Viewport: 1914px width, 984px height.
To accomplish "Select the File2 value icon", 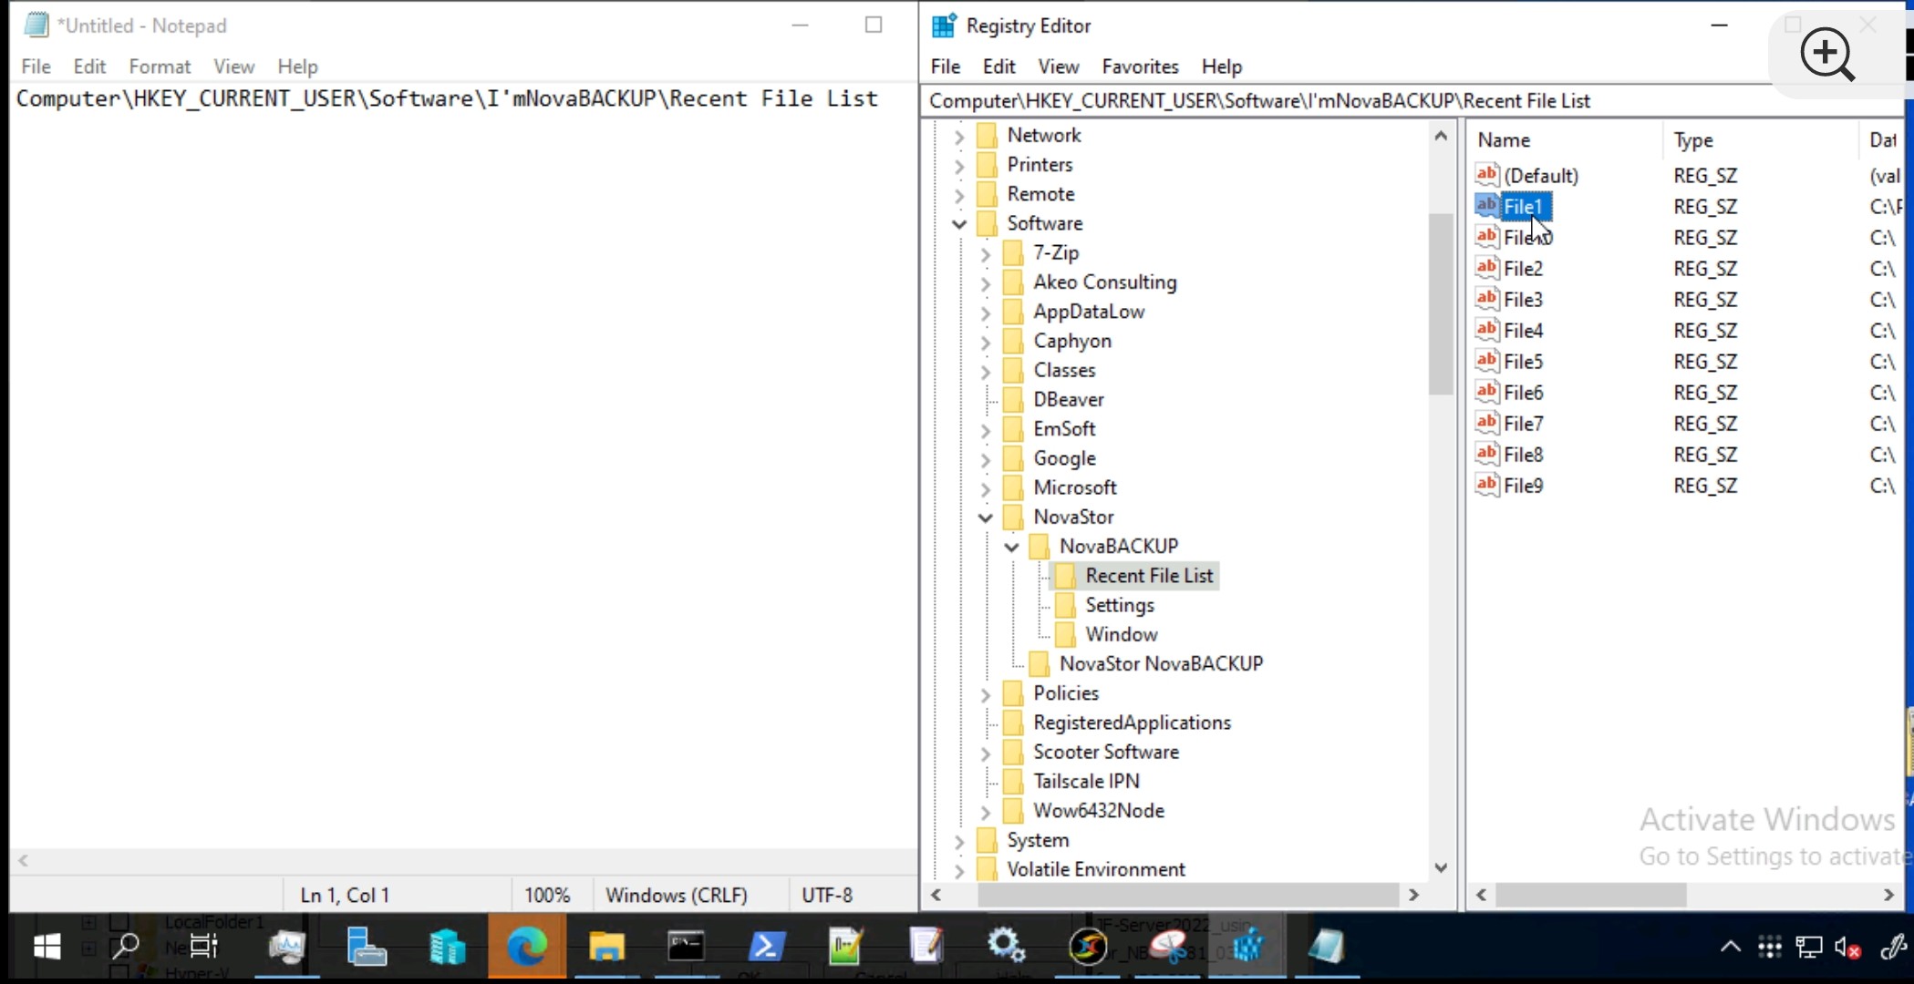I will pos(1486,268).
